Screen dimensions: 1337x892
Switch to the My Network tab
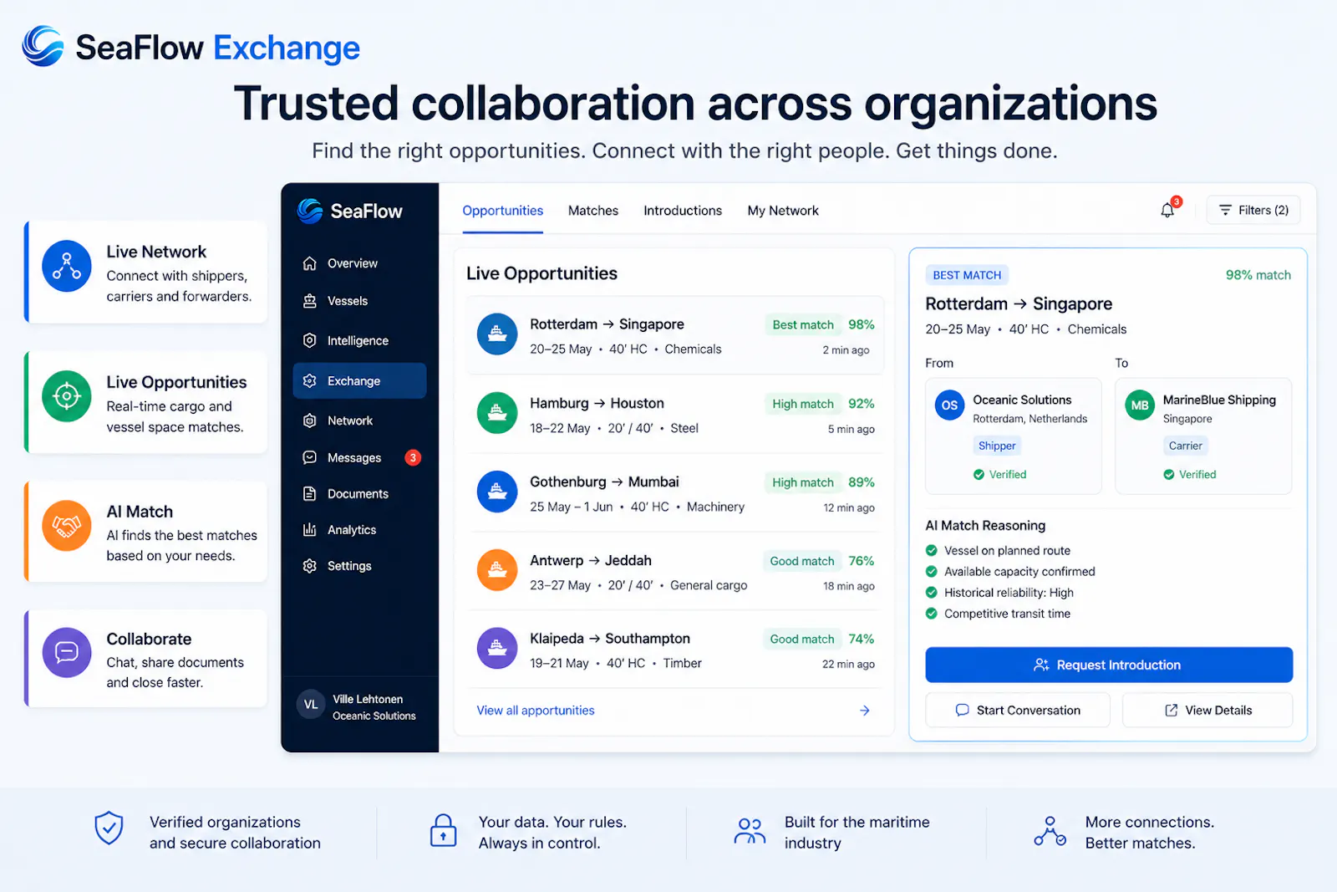(x=783, y=211)
